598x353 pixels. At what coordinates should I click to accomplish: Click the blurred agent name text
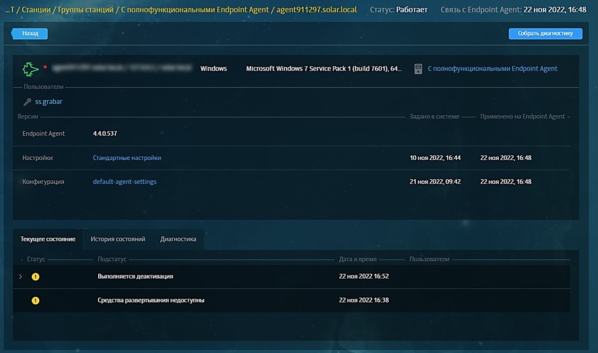122,68
